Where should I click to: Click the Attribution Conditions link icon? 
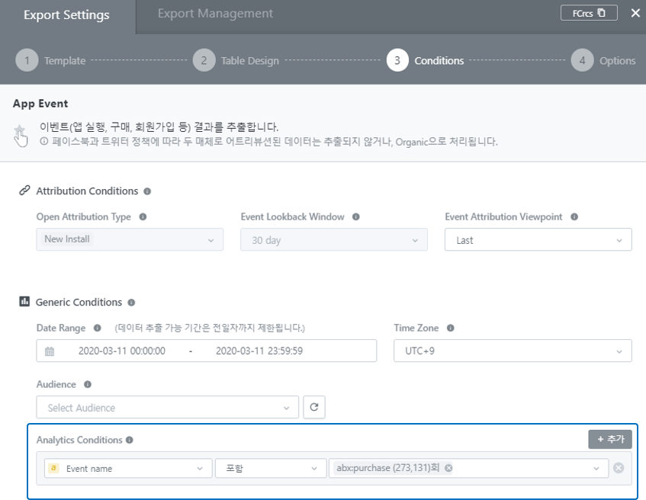pyautogui.click(x=24, y=191)
